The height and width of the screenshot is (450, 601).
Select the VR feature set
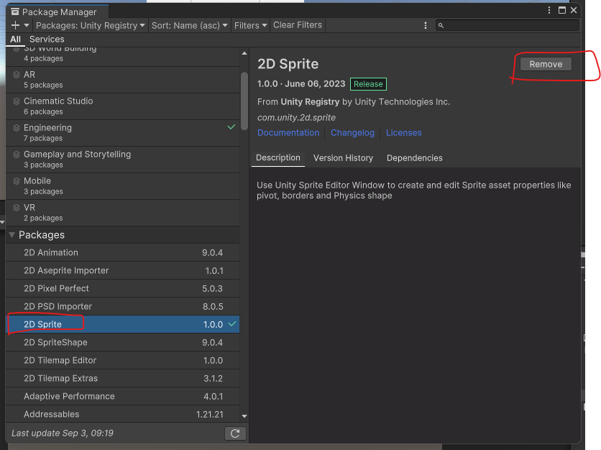point(123,212)
